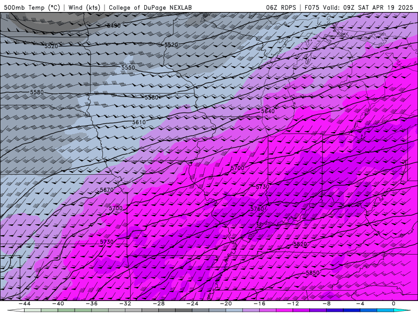Click the -8 colorbar tick label

[x=327, y=304]
